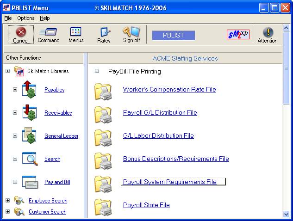293x221 pixels.
Task: Expand the General Ledger tree node
Action: point(15,136)
